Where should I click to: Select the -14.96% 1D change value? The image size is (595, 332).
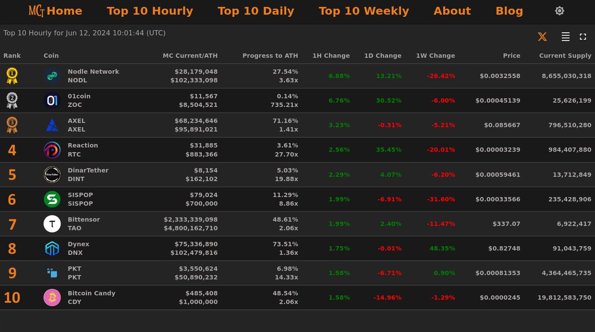click(387, 298)
